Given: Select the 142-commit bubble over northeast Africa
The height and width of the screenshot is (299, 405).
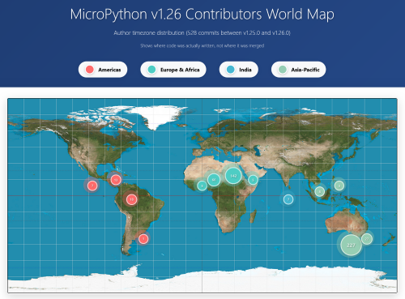Looking at the screenshot, I should point(233,176).
